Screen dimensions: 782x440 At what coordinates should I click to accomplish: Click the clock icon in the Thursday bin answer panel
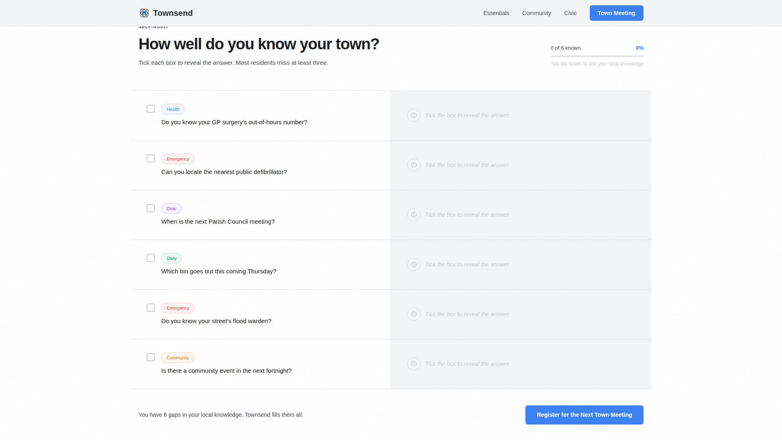[414, 264]
